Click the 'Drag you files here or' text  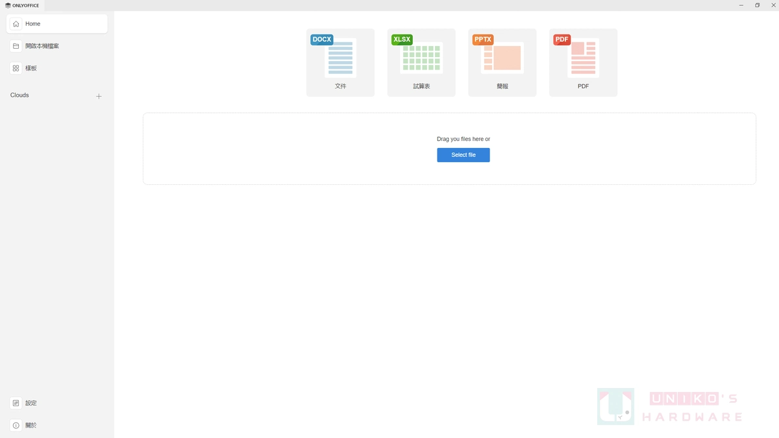tap(464, 139)
